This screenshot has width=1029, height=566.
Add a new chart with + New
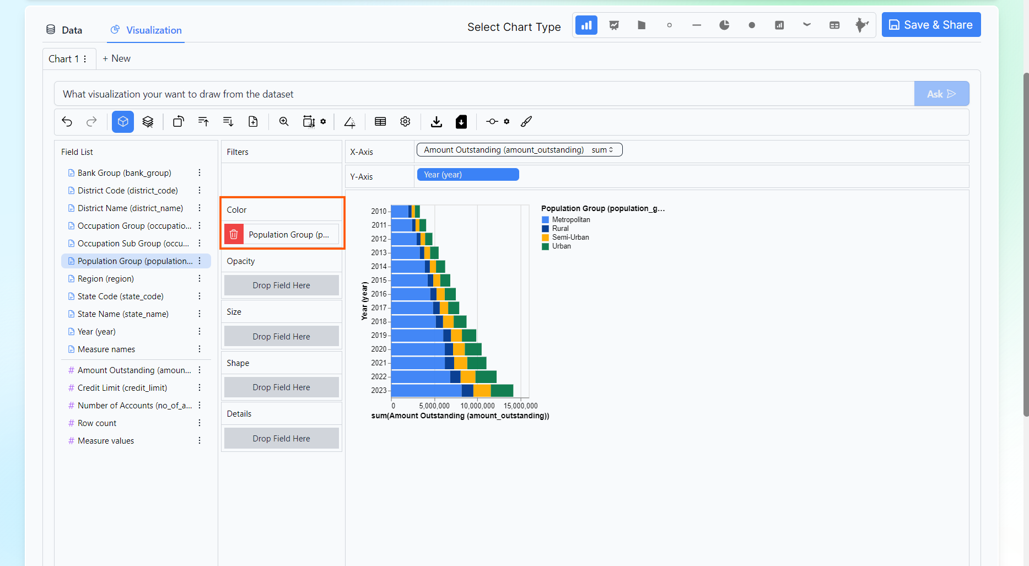pyautogui.click(x=116, y=58)
